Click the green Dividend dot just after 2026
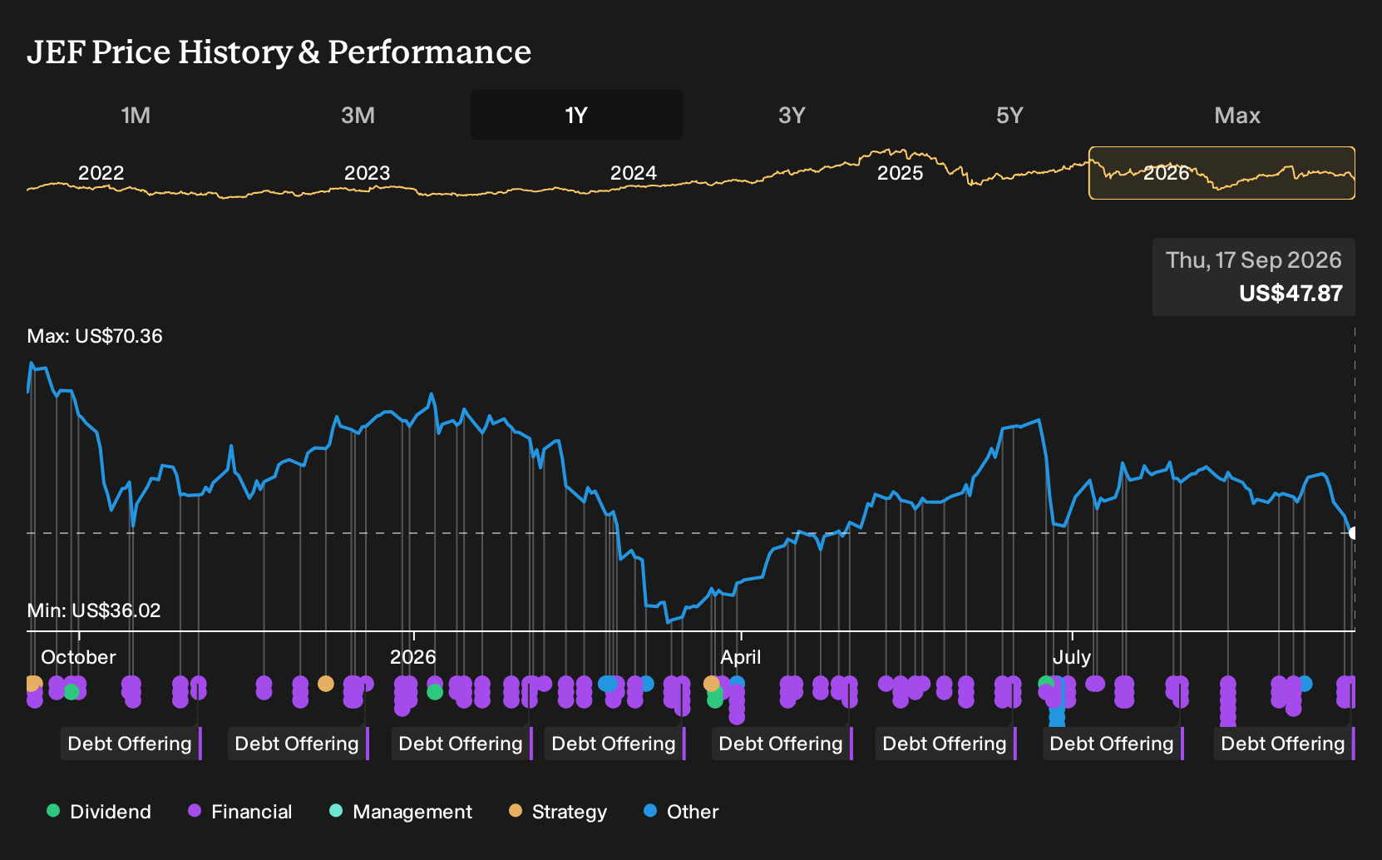 pyautogui.click(x=435, y=691)
